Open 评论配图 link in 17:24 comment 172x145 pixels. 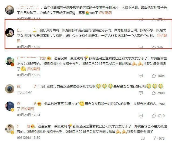click(x=28, y=109)
